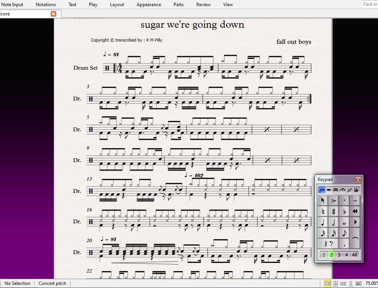Viewport: 378px width, 288px height.
Task: Toggle the rhythm dot on Keypad
Action: pos(344,244)
